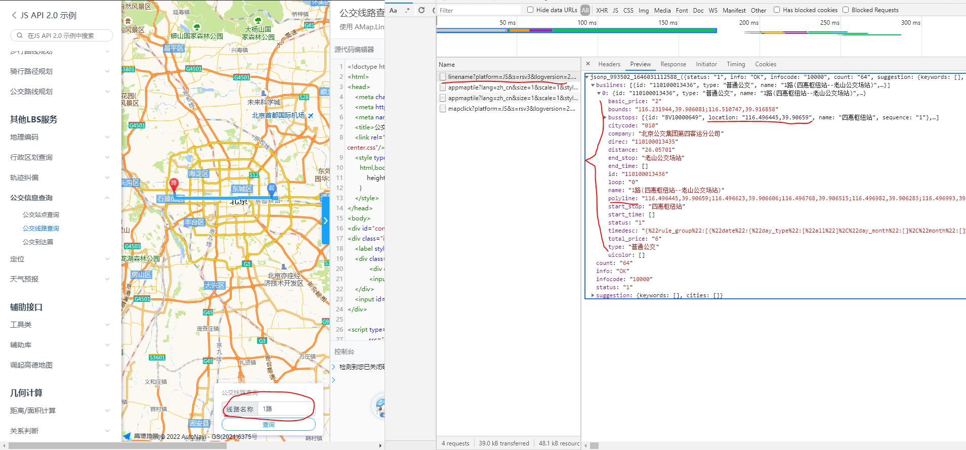
Task: Open the 公交站点查询 example link
Action: click(41, 215)
